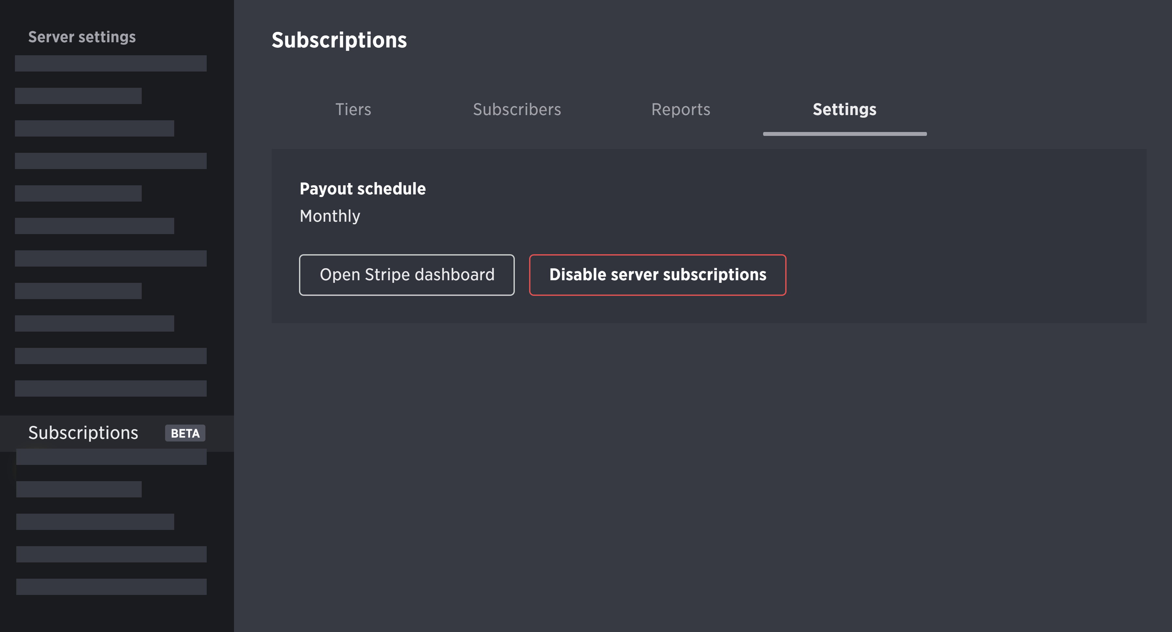Switch to the Tiers tab
The image size is (1172, 632).
352,109
